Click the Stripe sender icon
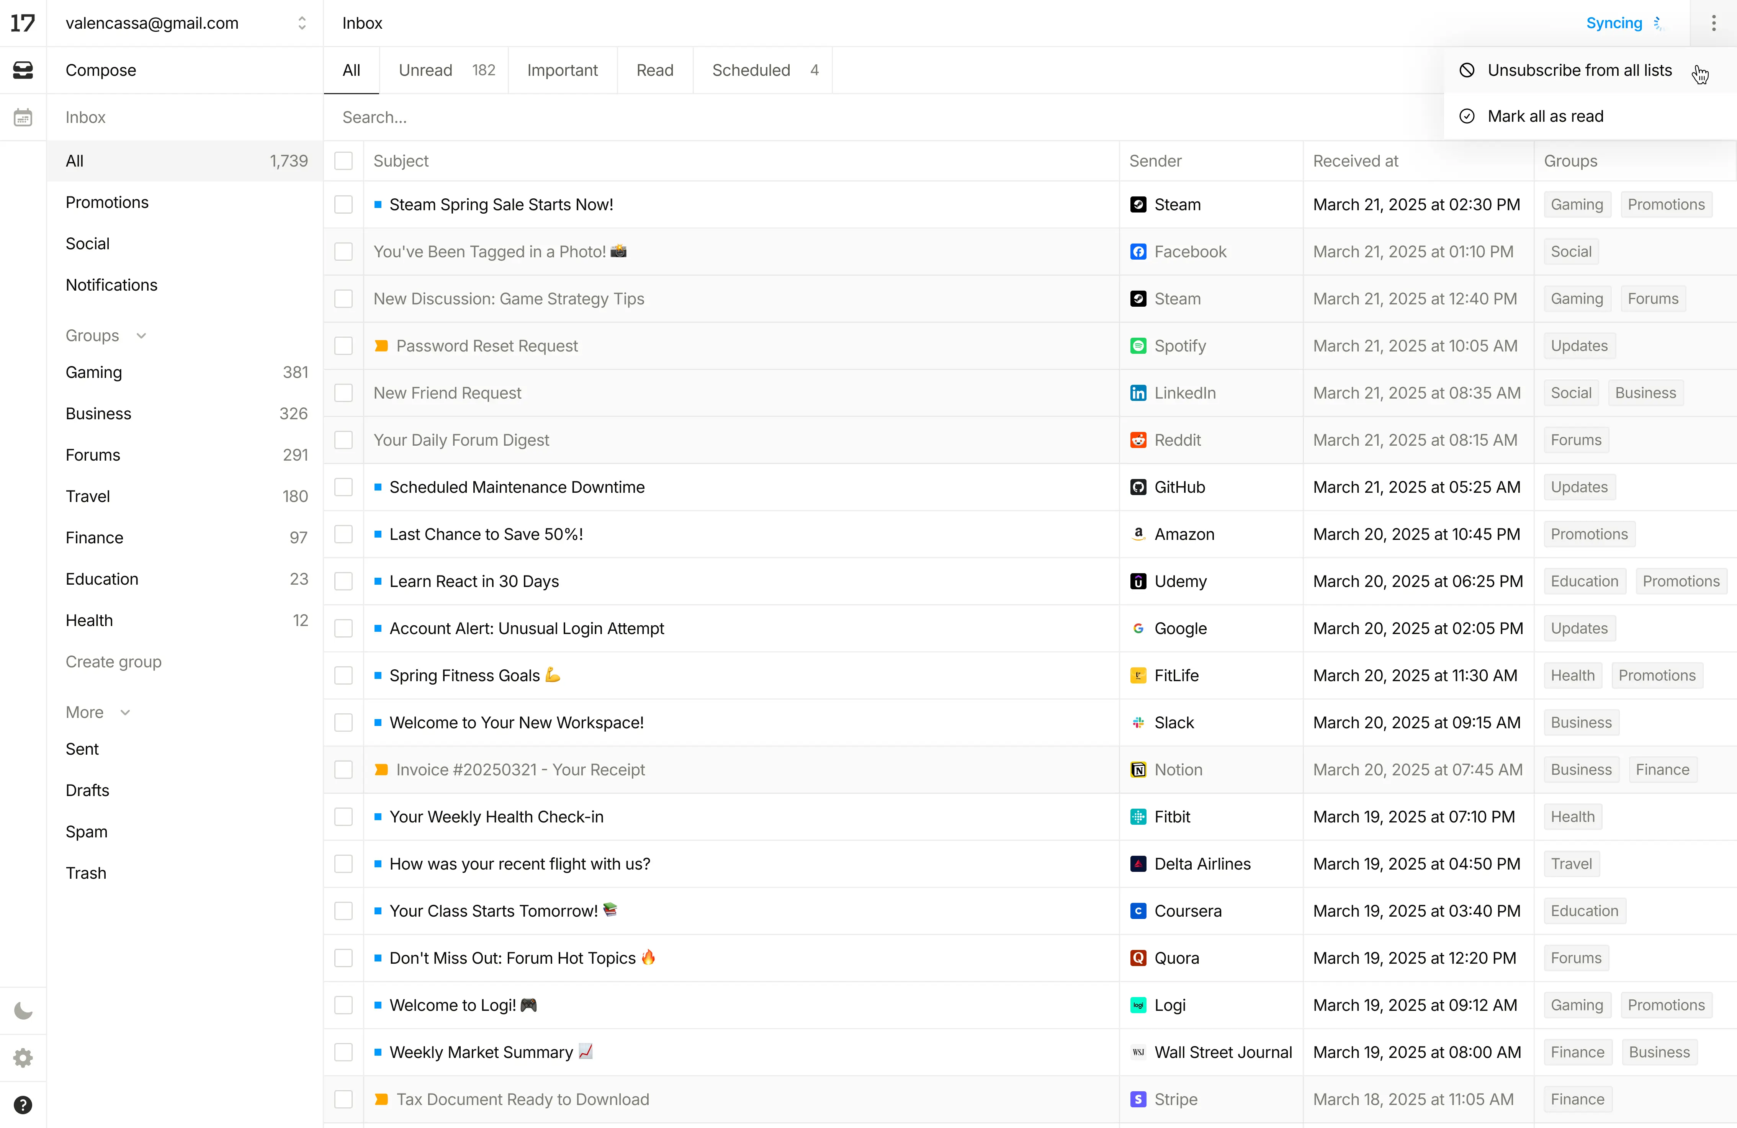This screenshot has height=1128, width=1737. pyautogui.click(x=1138, y=1099)
